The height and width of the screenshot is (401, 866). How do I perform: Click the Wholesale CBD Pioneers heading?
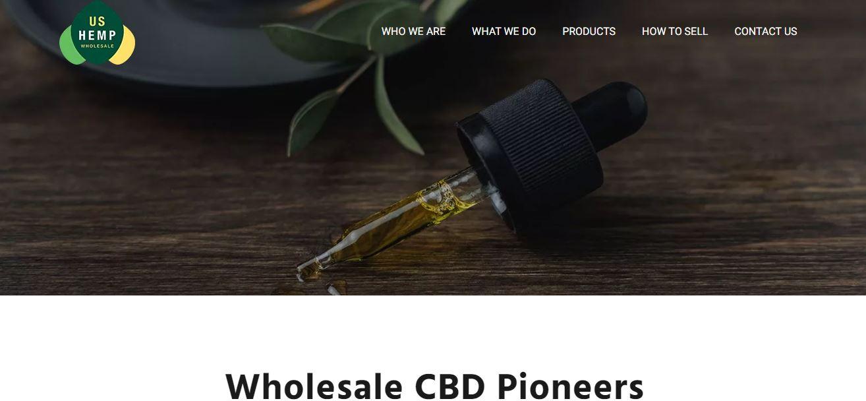(x=434, y=386)
